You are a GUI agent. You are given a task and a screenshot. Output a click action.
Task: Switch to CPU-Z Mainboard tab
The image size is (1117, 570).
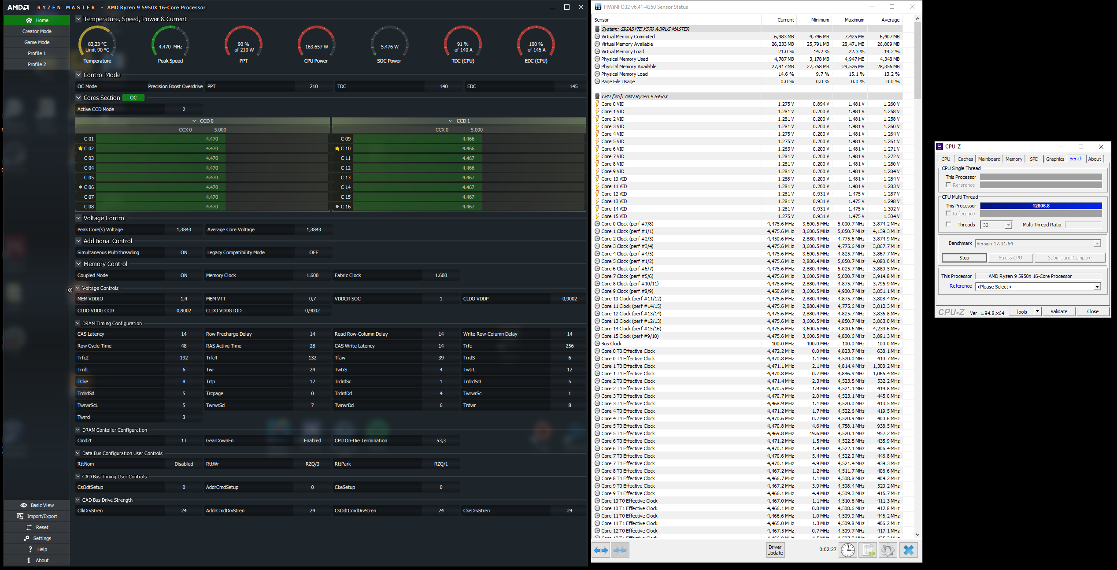coord(989,159)
